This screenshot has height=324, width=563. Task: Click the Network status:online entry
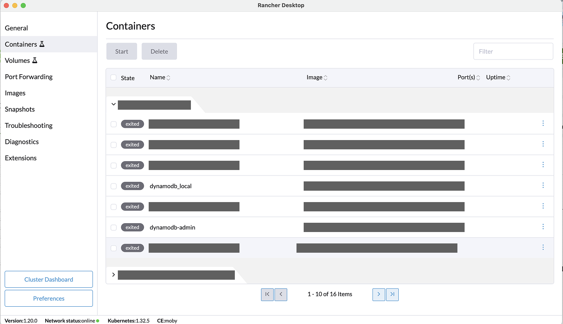[72, 321]
